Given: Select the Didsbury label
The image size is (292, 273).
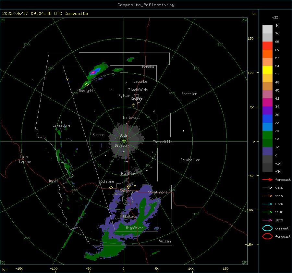Looking at the screenshot, I should click(123, 145).
